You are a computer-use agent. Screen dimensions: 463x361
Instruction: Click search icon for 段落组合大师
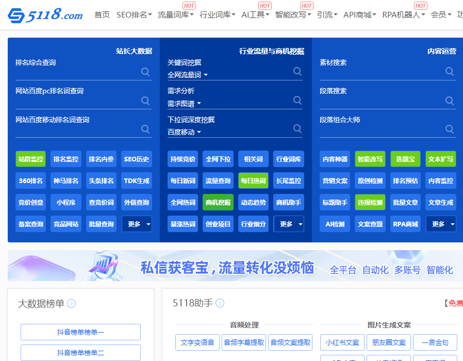pos(450,129)
